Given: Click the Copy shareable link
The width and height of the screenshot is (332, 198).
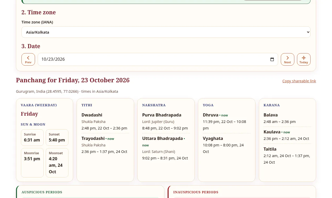Looking at the screenshot, I should (x=299, y=81).
